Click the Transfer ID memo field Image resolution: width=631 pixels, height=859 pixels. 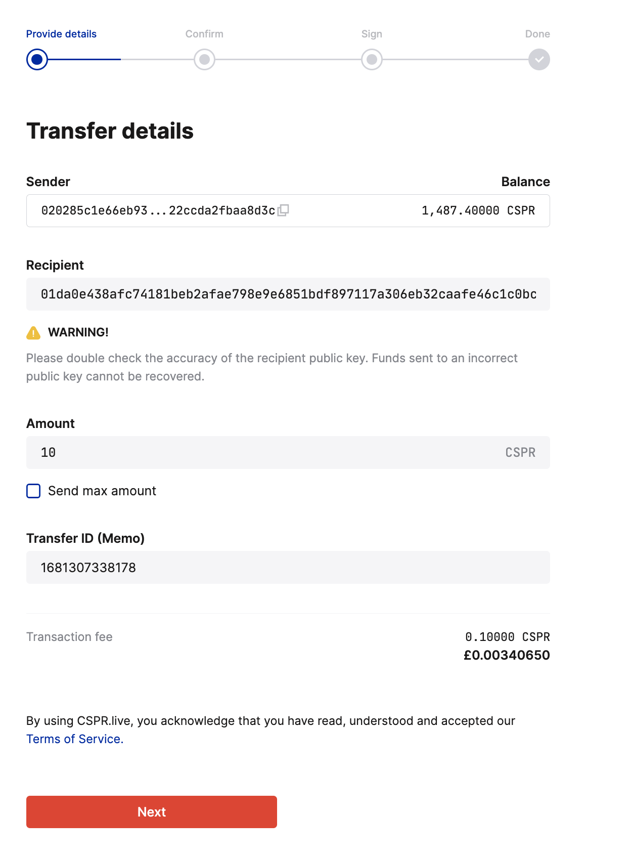(288, 568)
